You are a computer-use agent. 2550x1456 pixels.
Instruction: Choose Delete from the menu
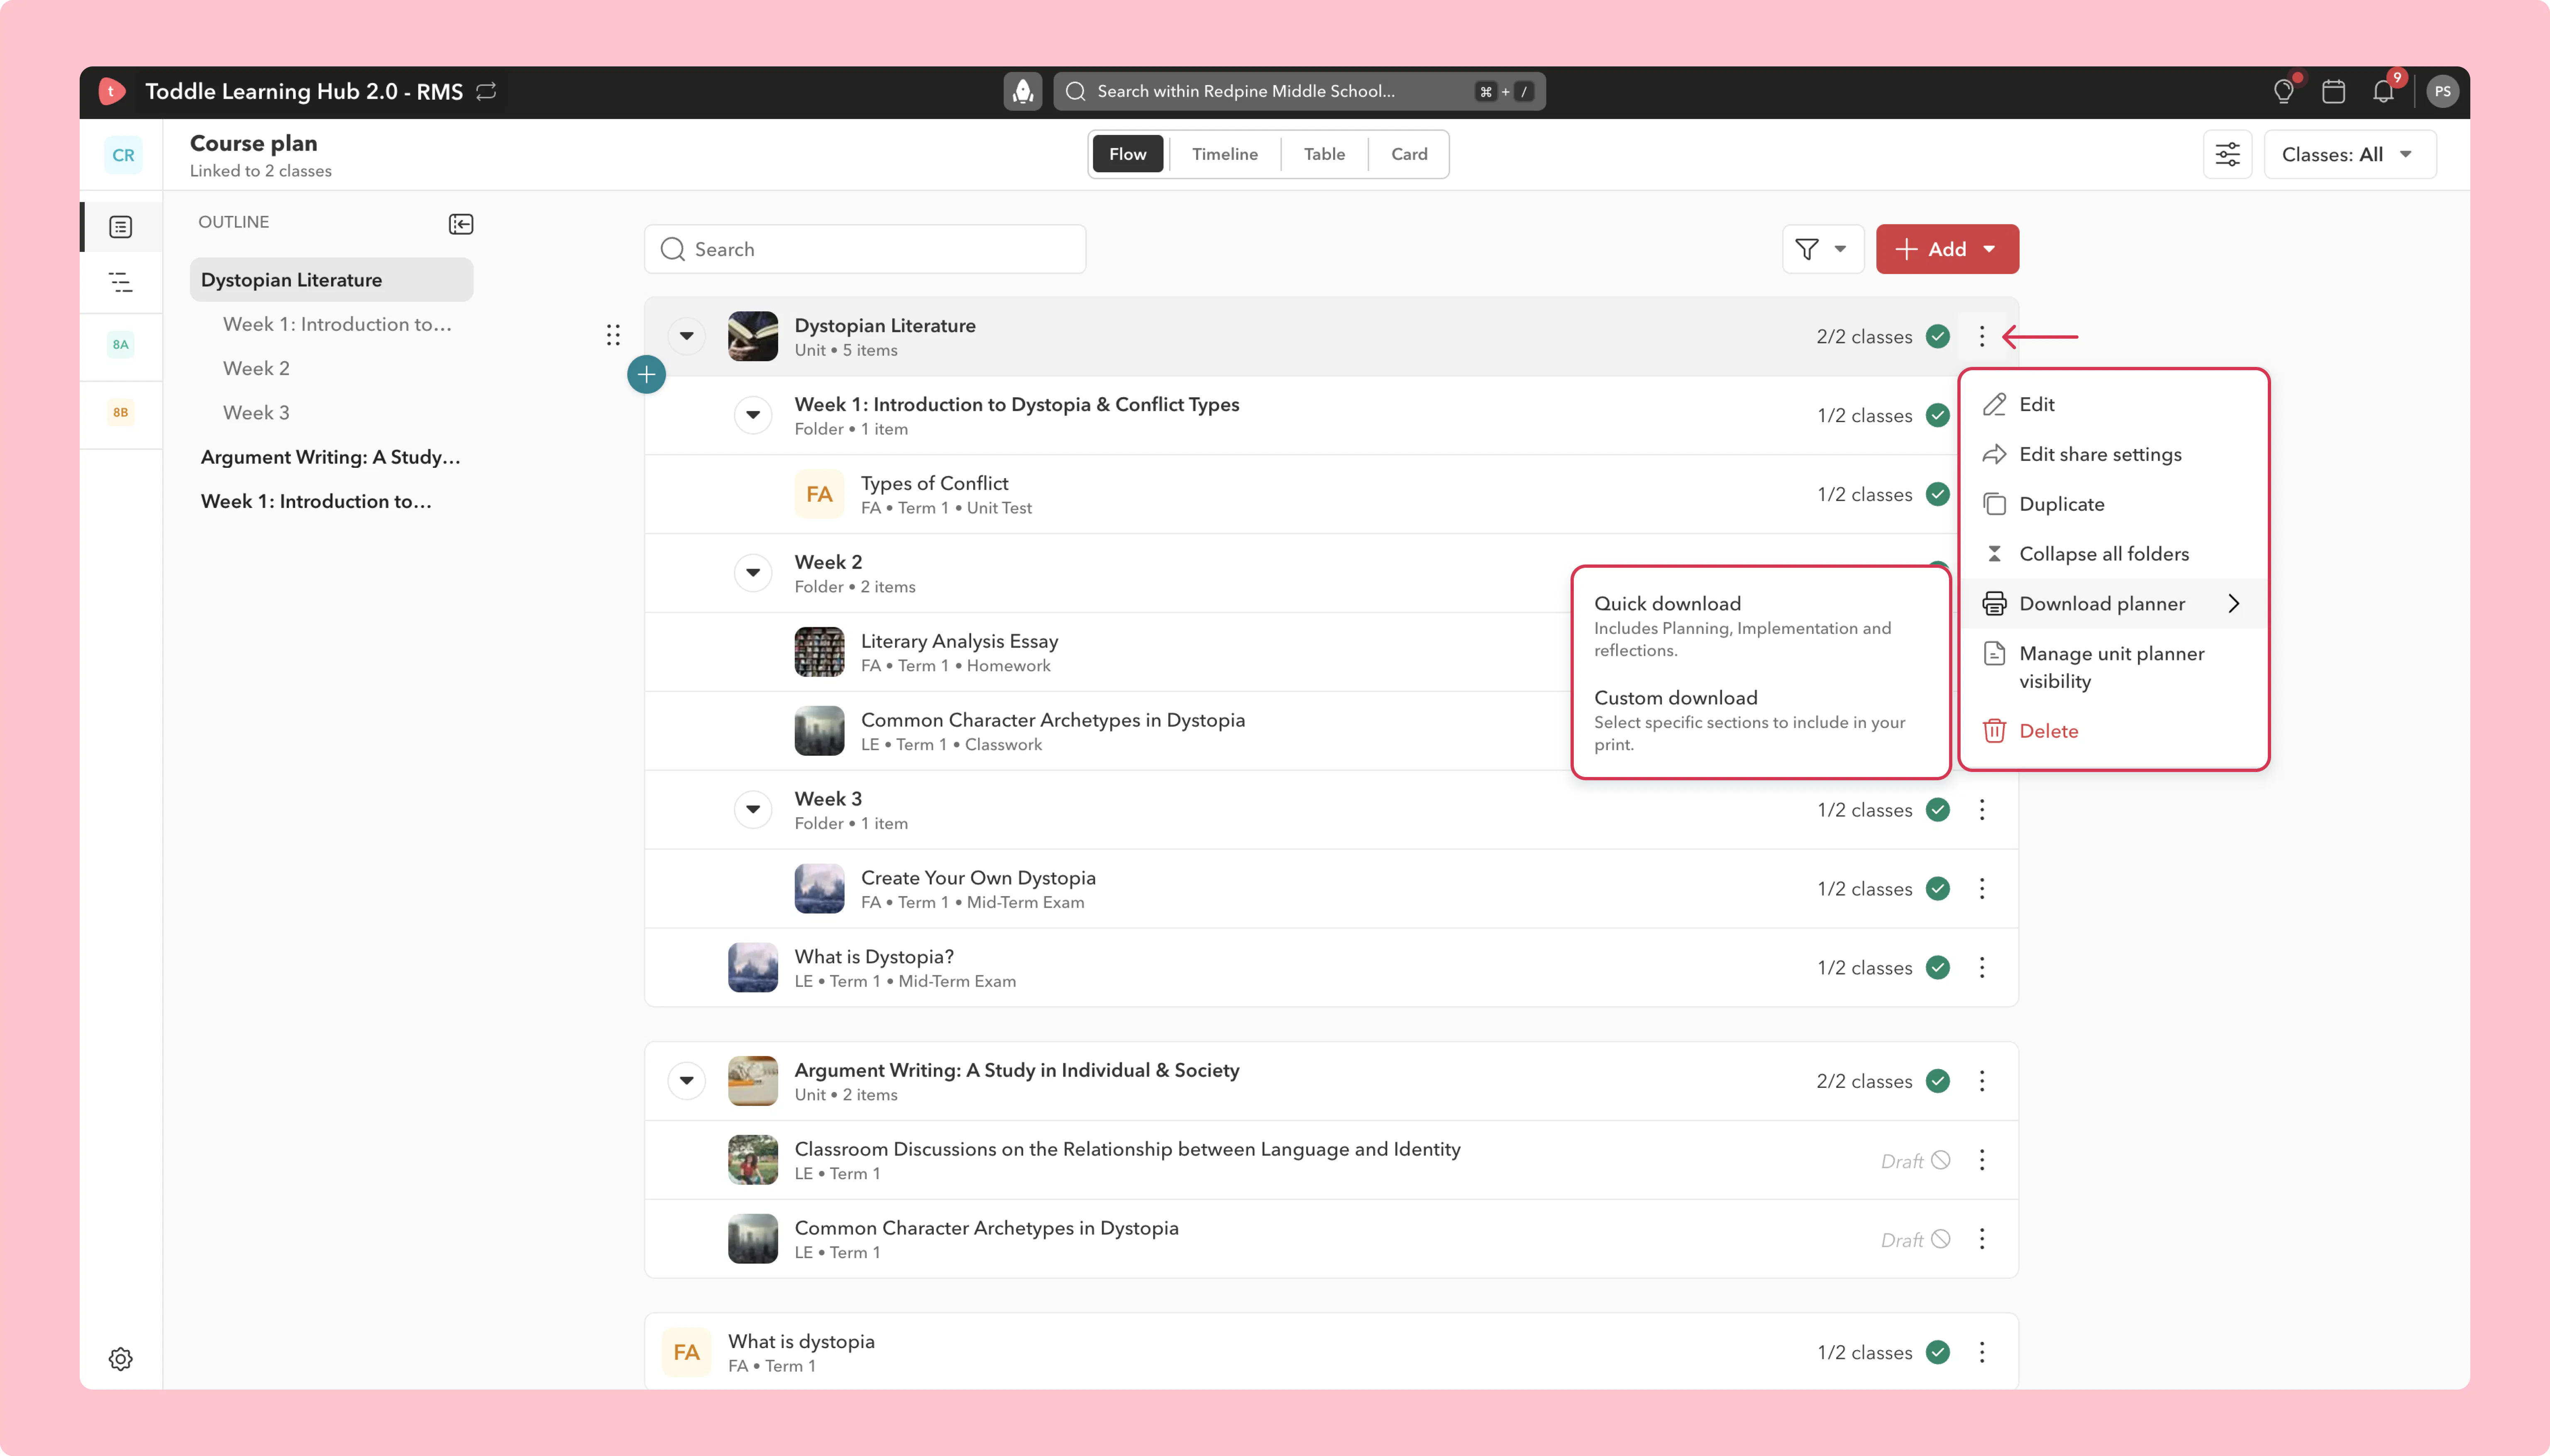(2113, 731)
